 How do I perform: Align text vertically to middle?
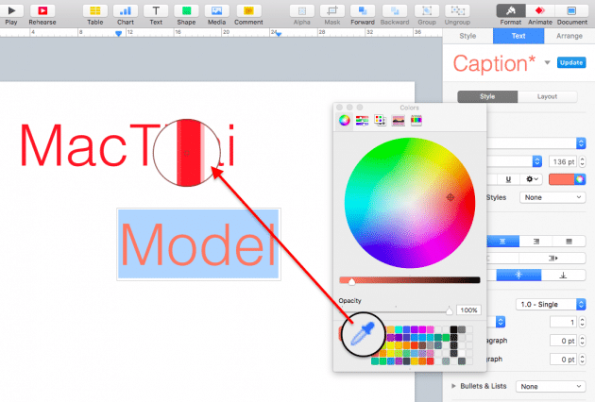tap(518, 276)
